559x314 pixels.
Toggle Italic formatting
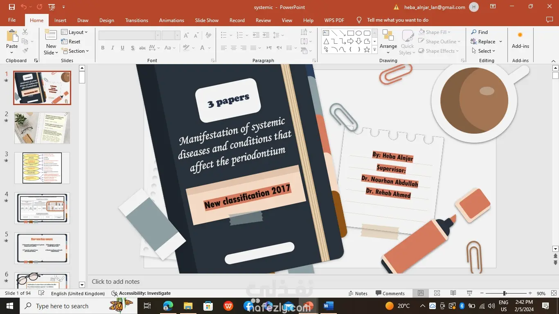coord(113,48)
